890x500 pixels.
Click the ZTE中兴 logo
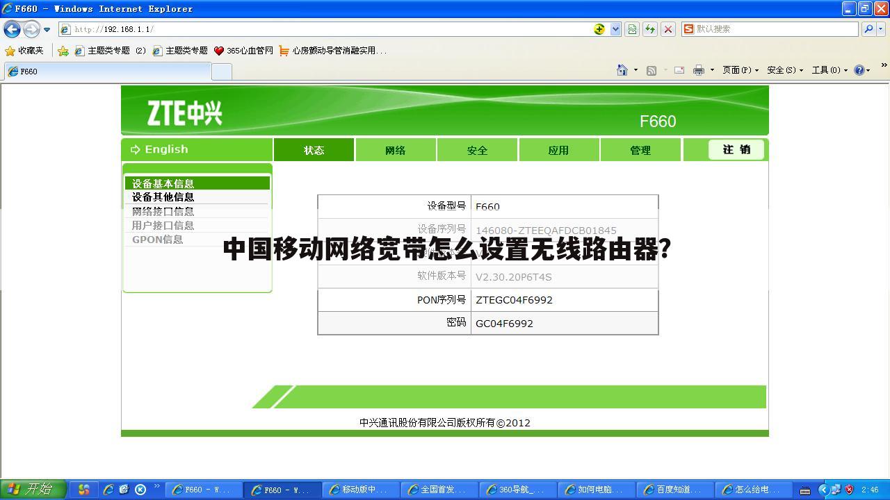[184, 113]
